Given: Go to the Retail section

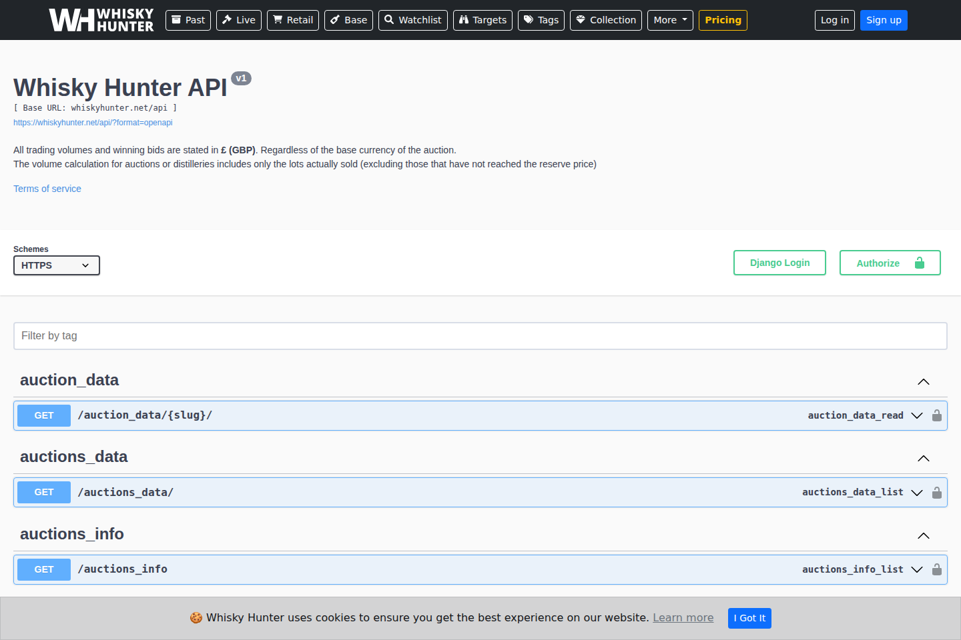Looking at the screenshot, I should [292, 20].
